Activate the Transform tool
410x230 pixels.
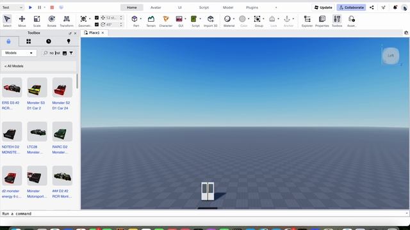(x=67, y=21)
